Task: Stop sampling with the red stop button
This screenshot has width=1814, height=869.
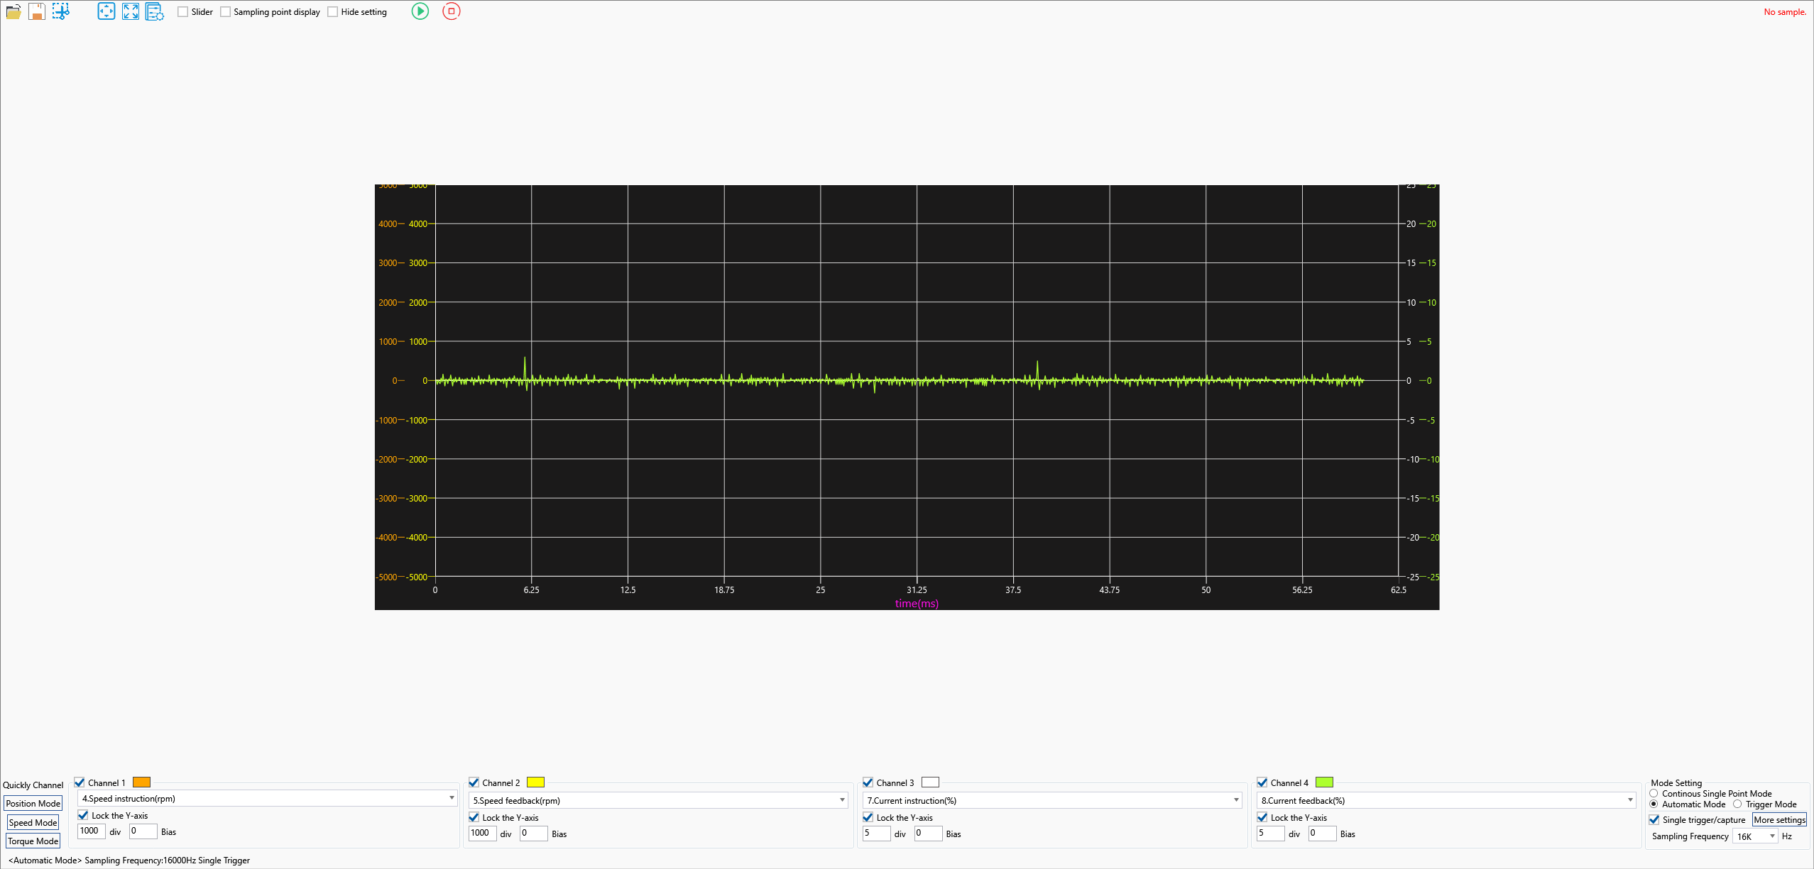Action: coord(452,11)
